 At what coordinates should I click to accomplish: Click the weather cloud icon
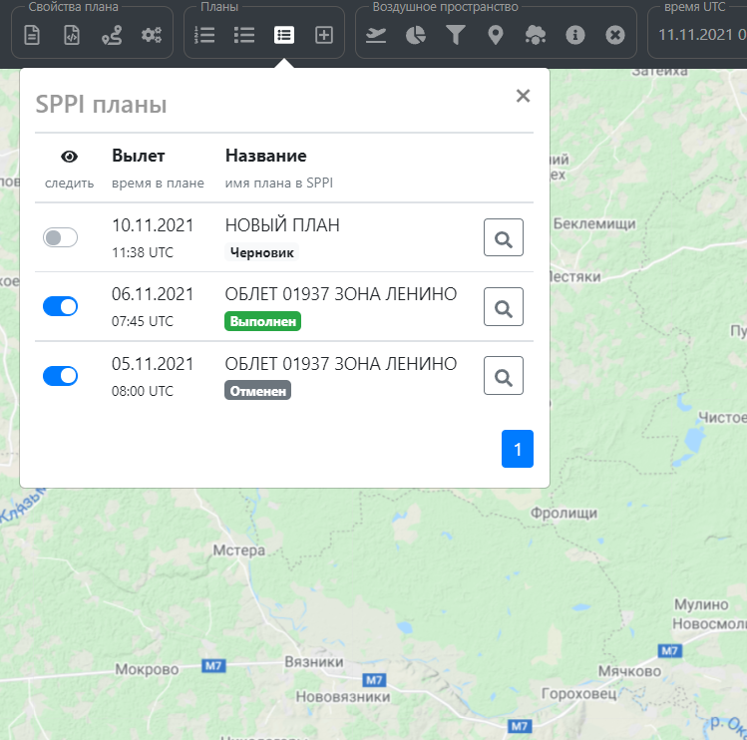coord(536,35)
